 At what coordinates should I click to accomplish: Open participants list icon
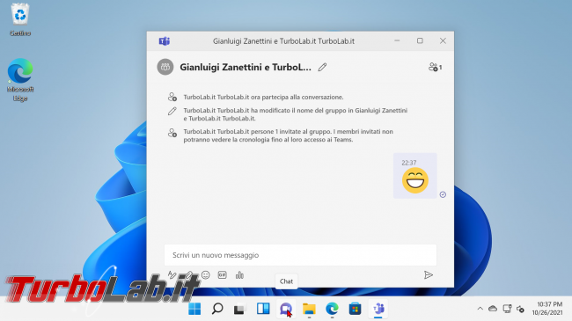(x=435, y=67)
